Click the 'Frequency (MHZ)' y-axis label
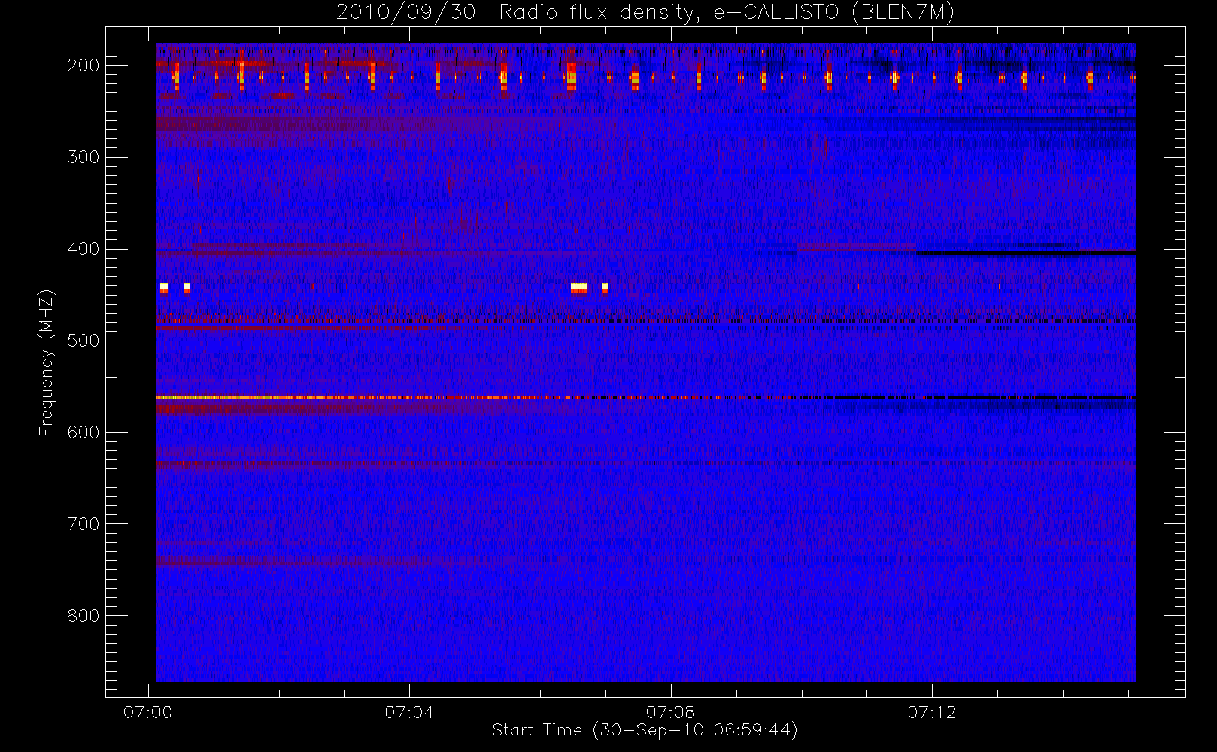1217x752 pixels. (x=47, y=362)
